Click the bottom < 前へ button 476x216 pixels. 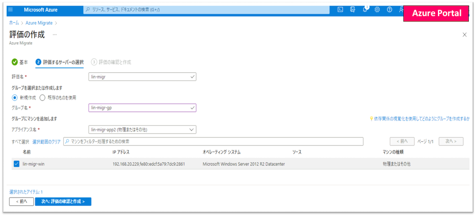point(21,202)
